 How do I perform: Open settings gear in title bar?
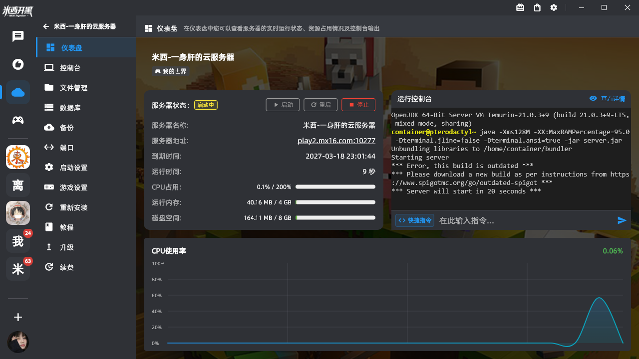tap(554, 7)
